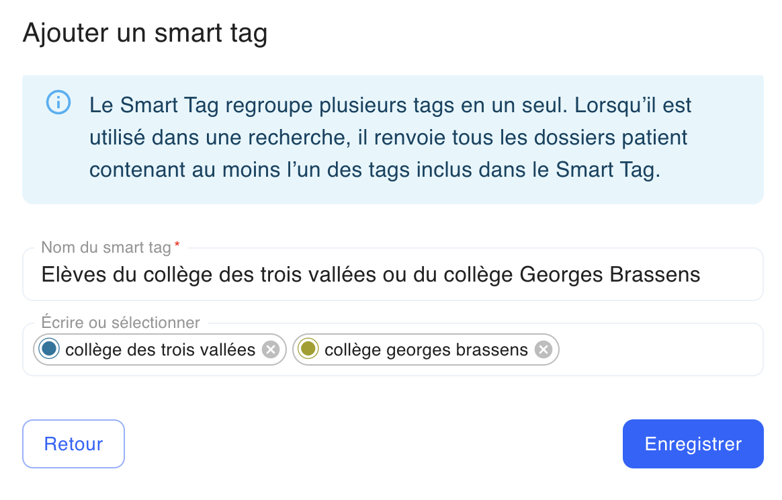Select the collège des trois vallées chip label
782x500 pixels.
(x=160, y=350)
